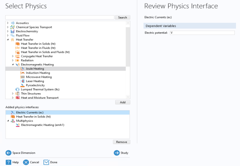This screenshot has width=240, height=166.
Task: Click the Help question mark icon
Action: (x=8, y=162)
